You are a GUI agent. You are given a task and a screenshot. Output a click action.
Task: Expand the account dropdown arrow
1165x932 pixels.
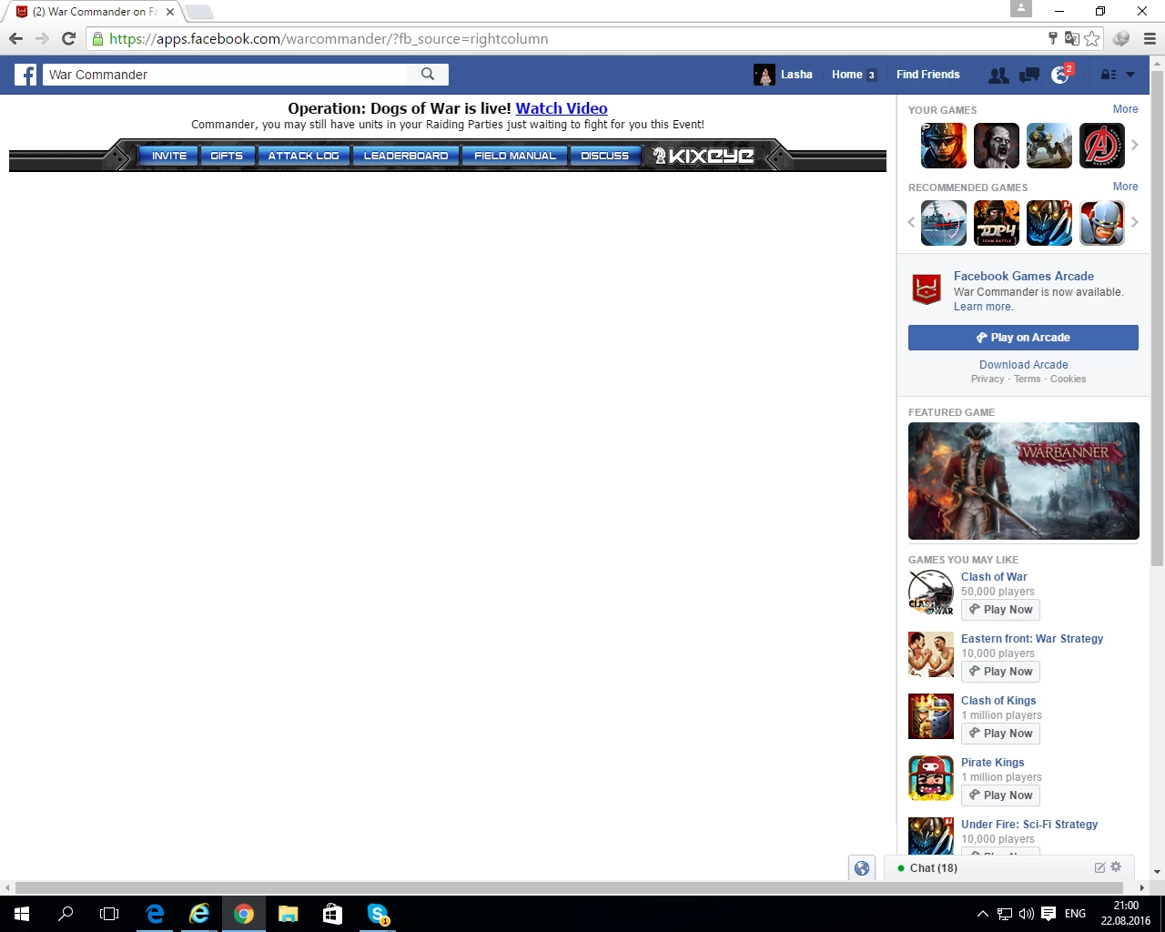[1130, 75]
